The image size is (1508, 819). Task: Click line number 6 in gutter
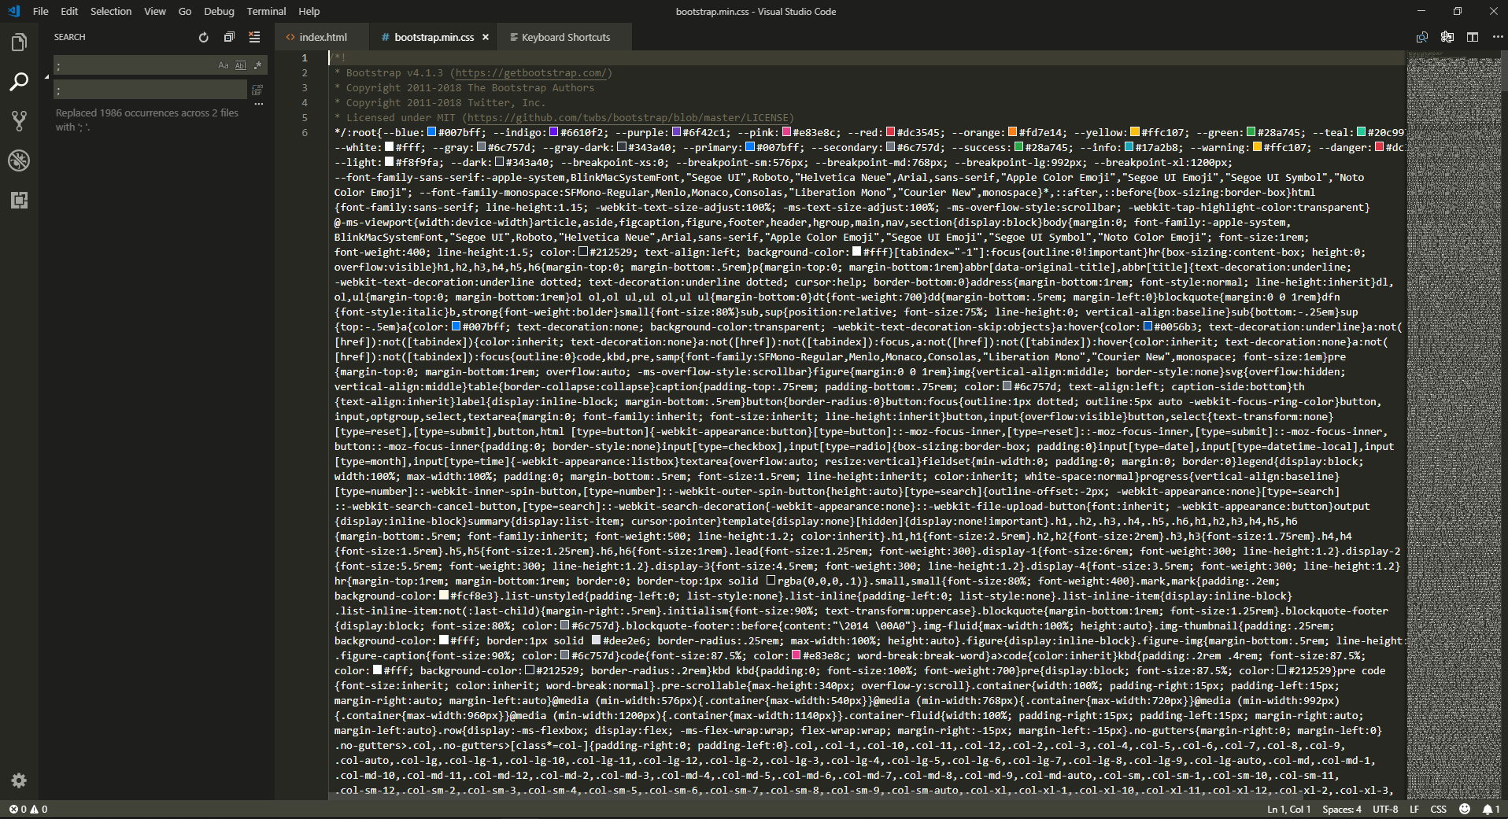(305, 132)
